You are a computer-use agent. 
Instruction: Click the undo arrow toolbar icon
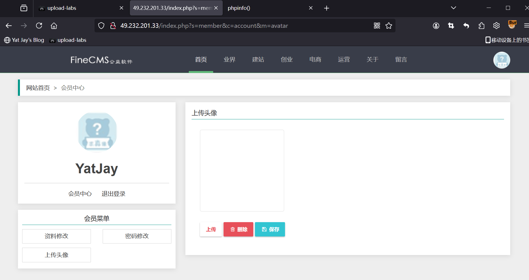466,26
